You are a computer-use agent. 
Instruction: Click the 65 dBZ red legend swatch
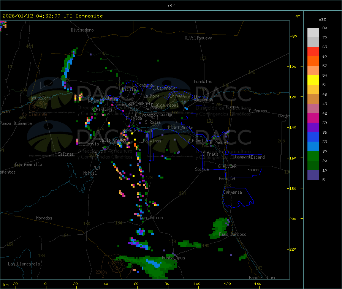coord(313,51)
